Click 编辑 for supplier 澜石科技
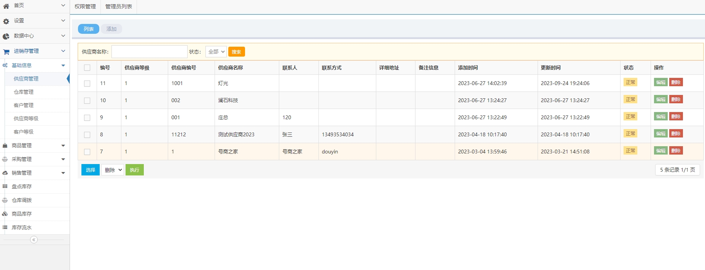This screenshot has height=270, width=705. click(660, 99)
